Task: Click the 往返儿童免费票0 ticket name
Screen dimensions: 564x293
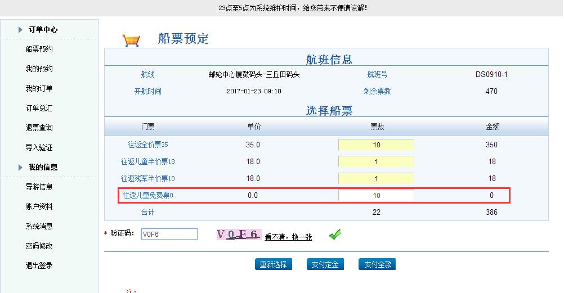Action: [148, 195]
